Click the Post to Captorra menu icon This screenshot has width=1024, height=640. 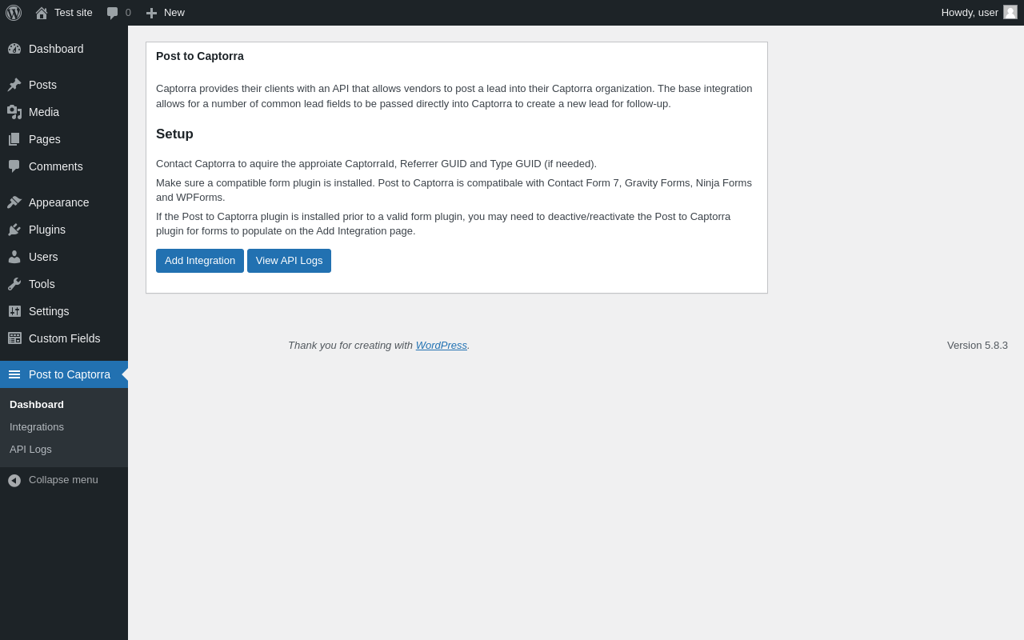coord(14,374)
